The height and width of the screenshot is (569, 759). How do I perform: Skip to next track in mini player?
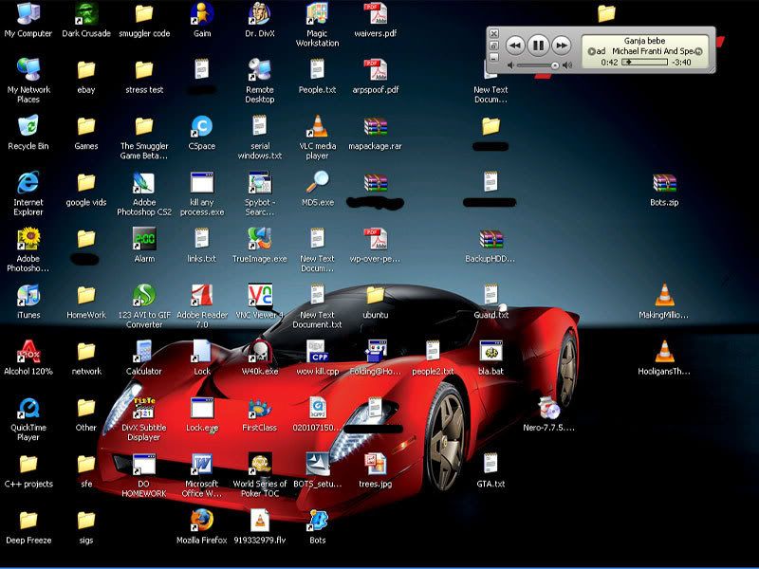(x=562, y=45)
